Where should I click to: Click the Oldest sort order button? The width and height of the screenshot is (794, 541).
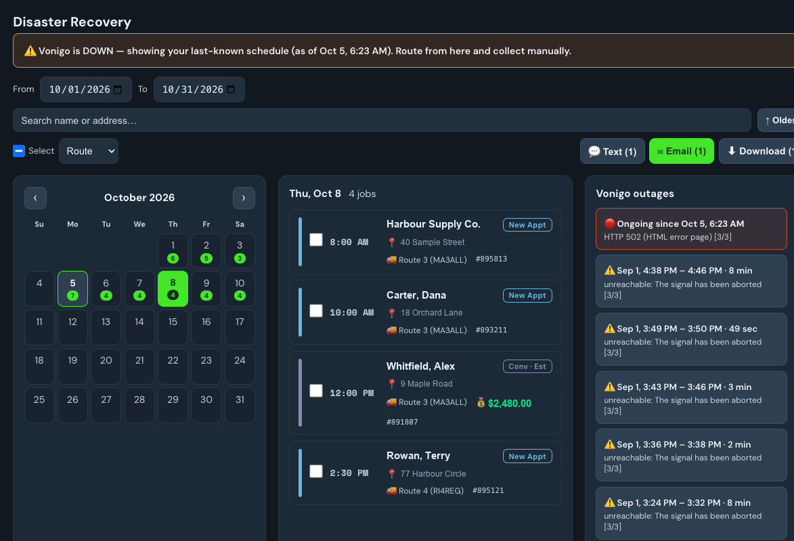pyautogui.click(x=776, y=121)
